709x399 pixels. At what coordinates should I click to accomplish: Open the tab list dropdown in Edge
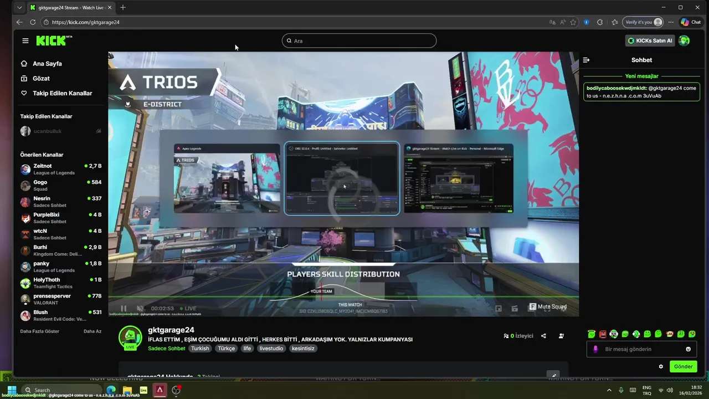tap(19, 7)
